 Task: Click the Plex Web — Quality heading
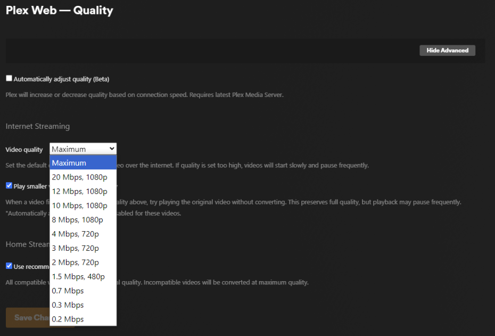pyautogui.click(x=60, y=10)
